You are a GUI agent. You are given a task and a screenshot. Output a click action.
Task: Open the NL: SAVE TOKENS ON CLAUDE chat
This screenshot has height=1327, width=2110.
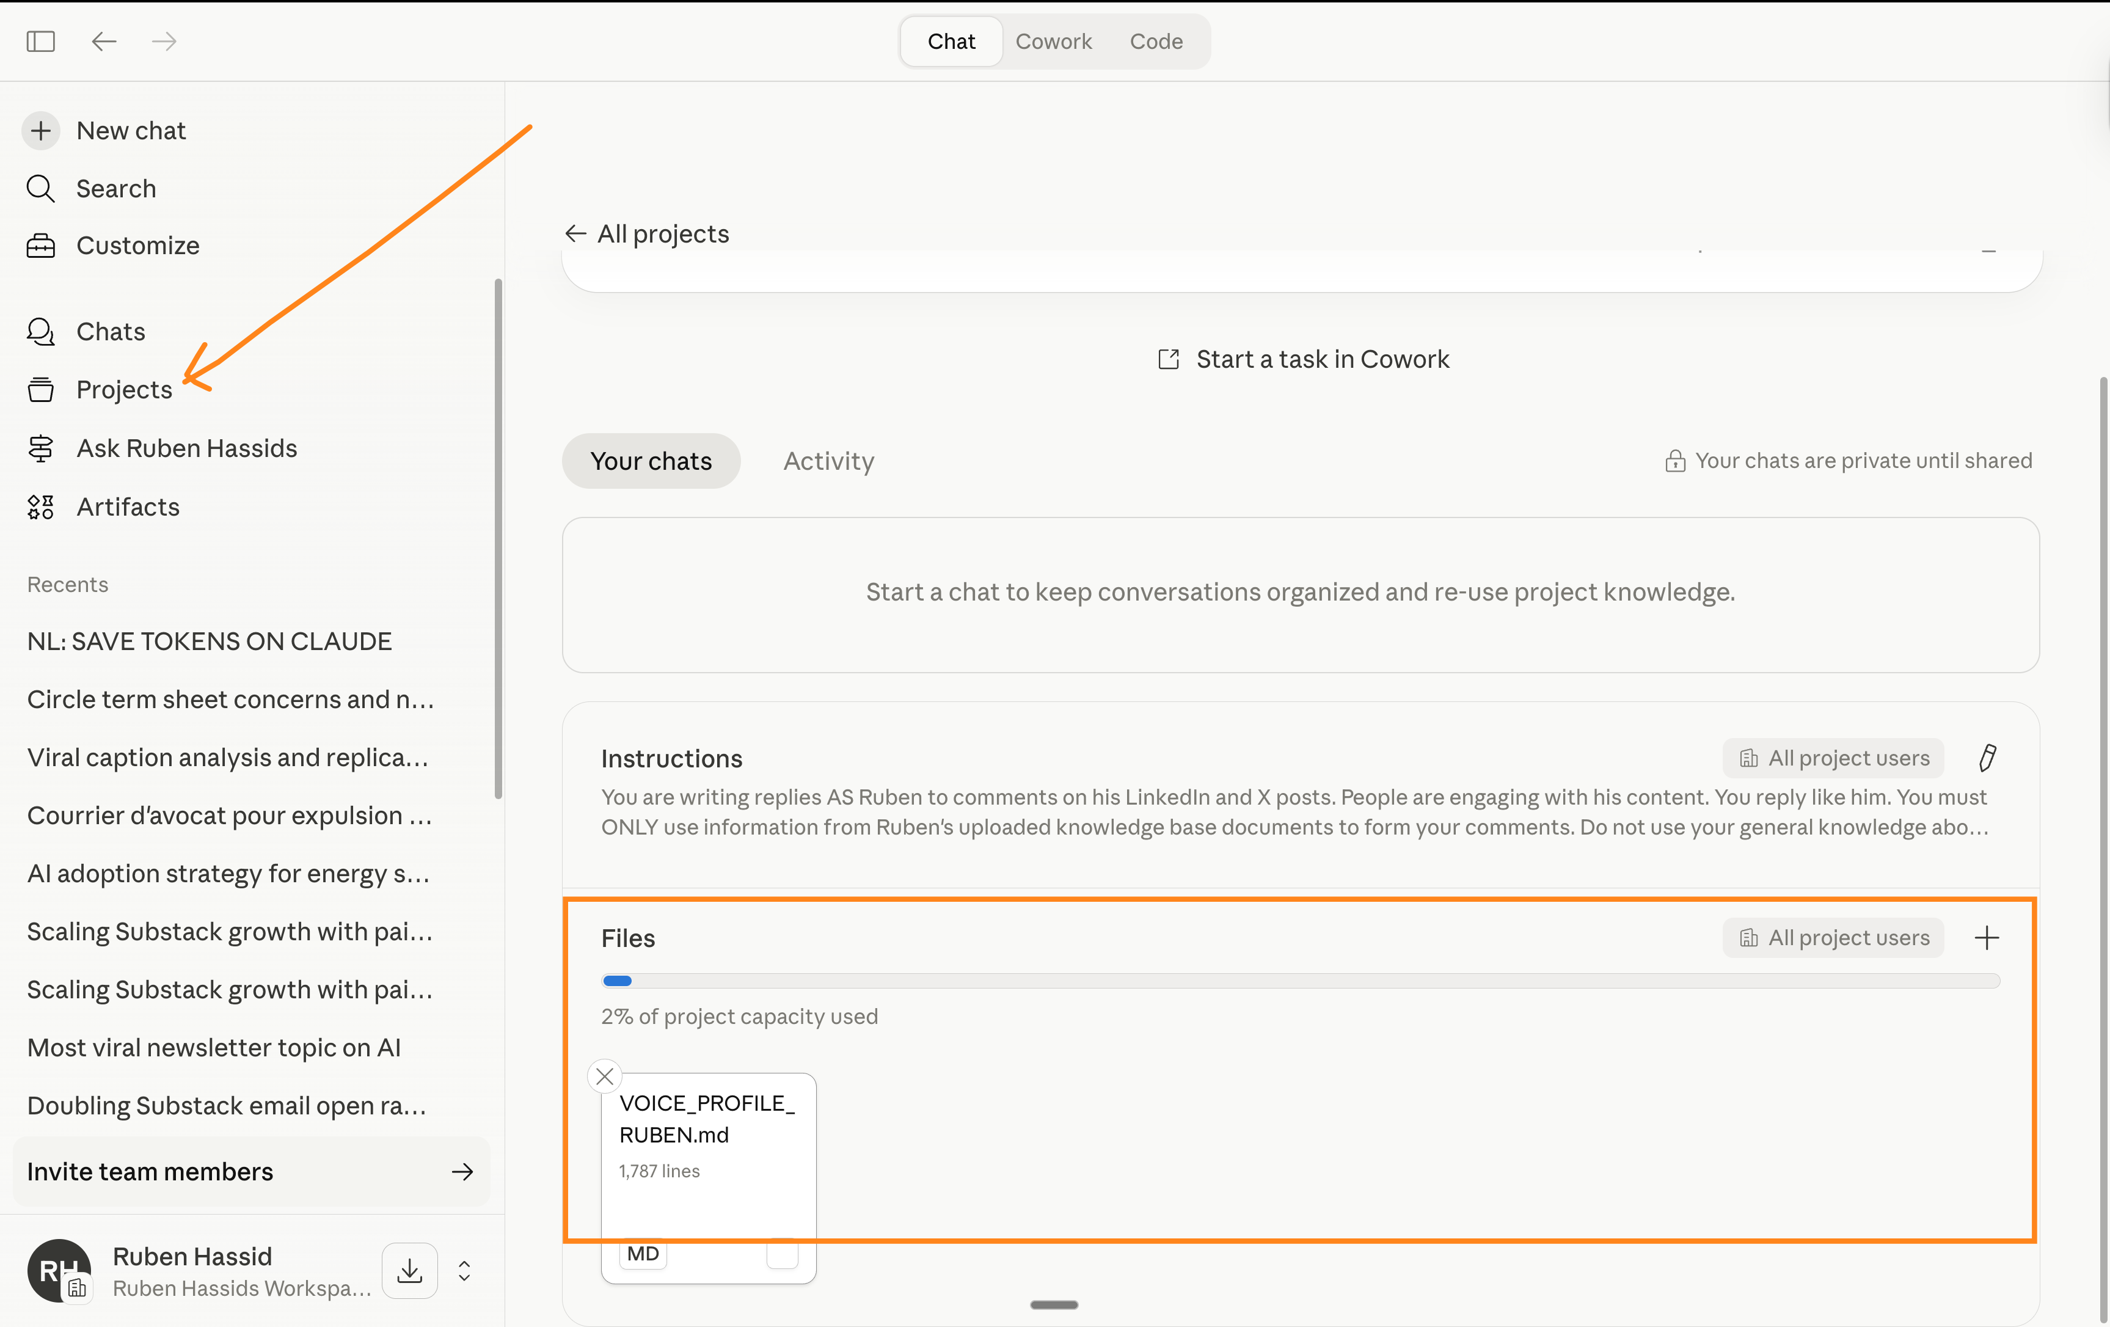[x=210, y=641]
